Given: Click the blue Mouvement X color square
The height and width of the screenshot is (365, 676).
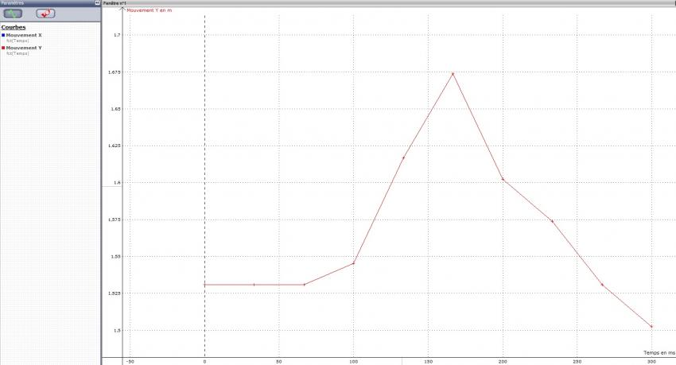Looking at the screenshot, I should (3, 35).
